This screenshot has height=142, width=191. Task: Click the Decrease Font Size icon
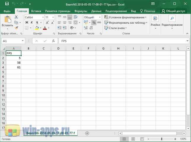[52, 22]
